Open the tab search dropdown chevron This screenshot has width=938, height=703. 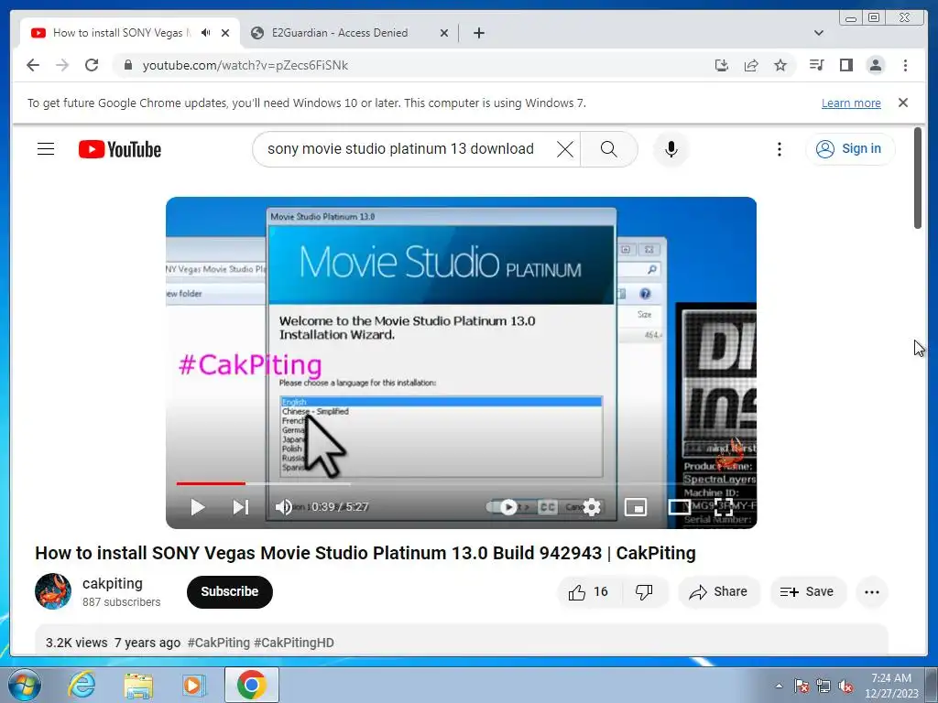pyautogui.click(x=818, y=33)
